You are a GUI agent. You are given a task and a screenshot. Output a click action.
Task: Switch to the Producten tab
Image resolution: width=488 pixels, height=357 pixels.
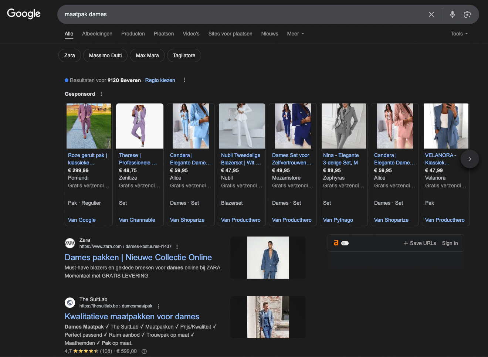point(133,34)
